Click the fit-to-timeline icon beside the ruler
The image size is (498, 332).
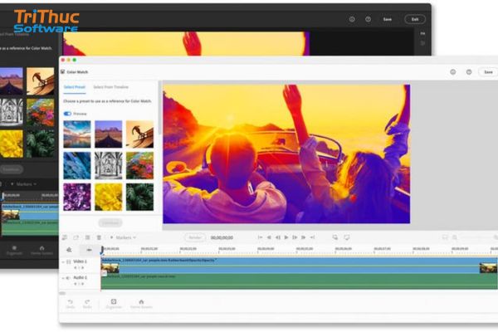click(x=89, y=250)
